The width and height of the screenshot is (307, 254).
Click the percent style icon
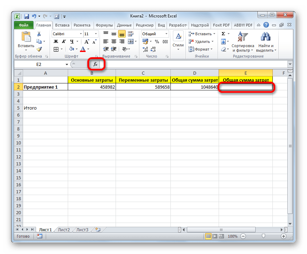click(156, 42)
